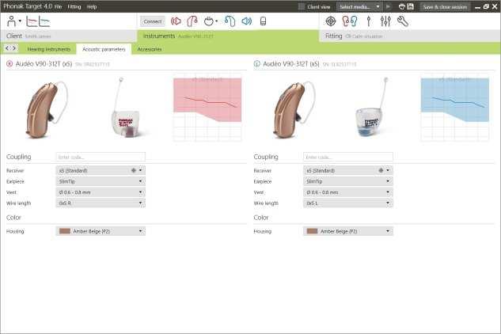Click the right receiver locate icon

pos(134,170)
